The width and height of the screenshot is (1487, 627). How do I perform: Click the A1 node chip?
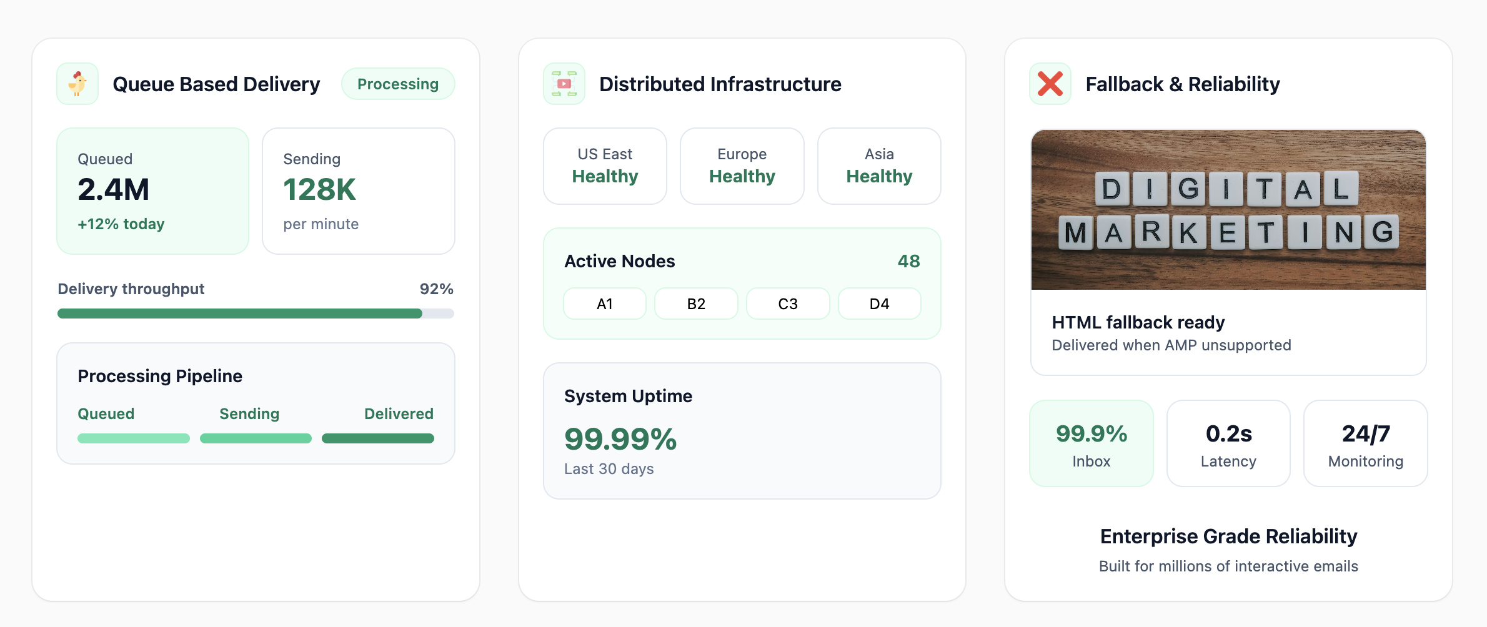[604, 304]
